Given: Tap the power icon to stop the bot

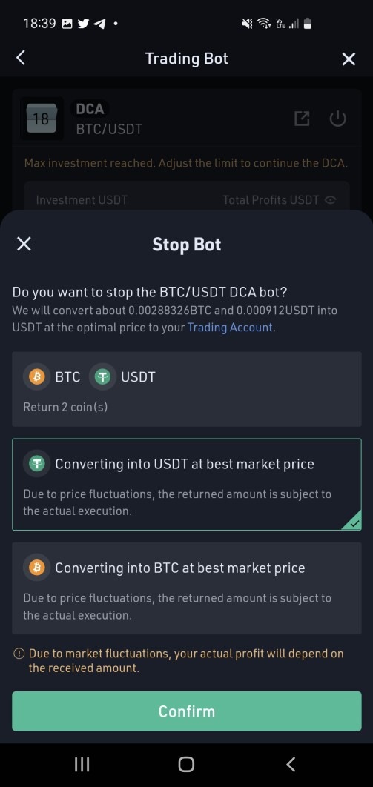Looking at the screenshot, I should [x=338, y=119].
